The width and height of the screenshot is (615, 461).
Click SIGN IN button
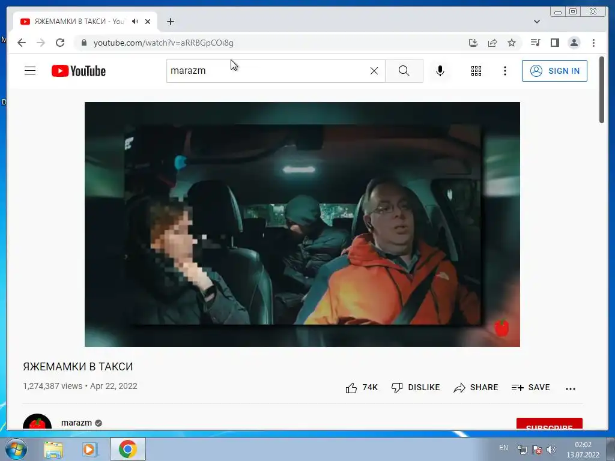(x=554, y=71)
